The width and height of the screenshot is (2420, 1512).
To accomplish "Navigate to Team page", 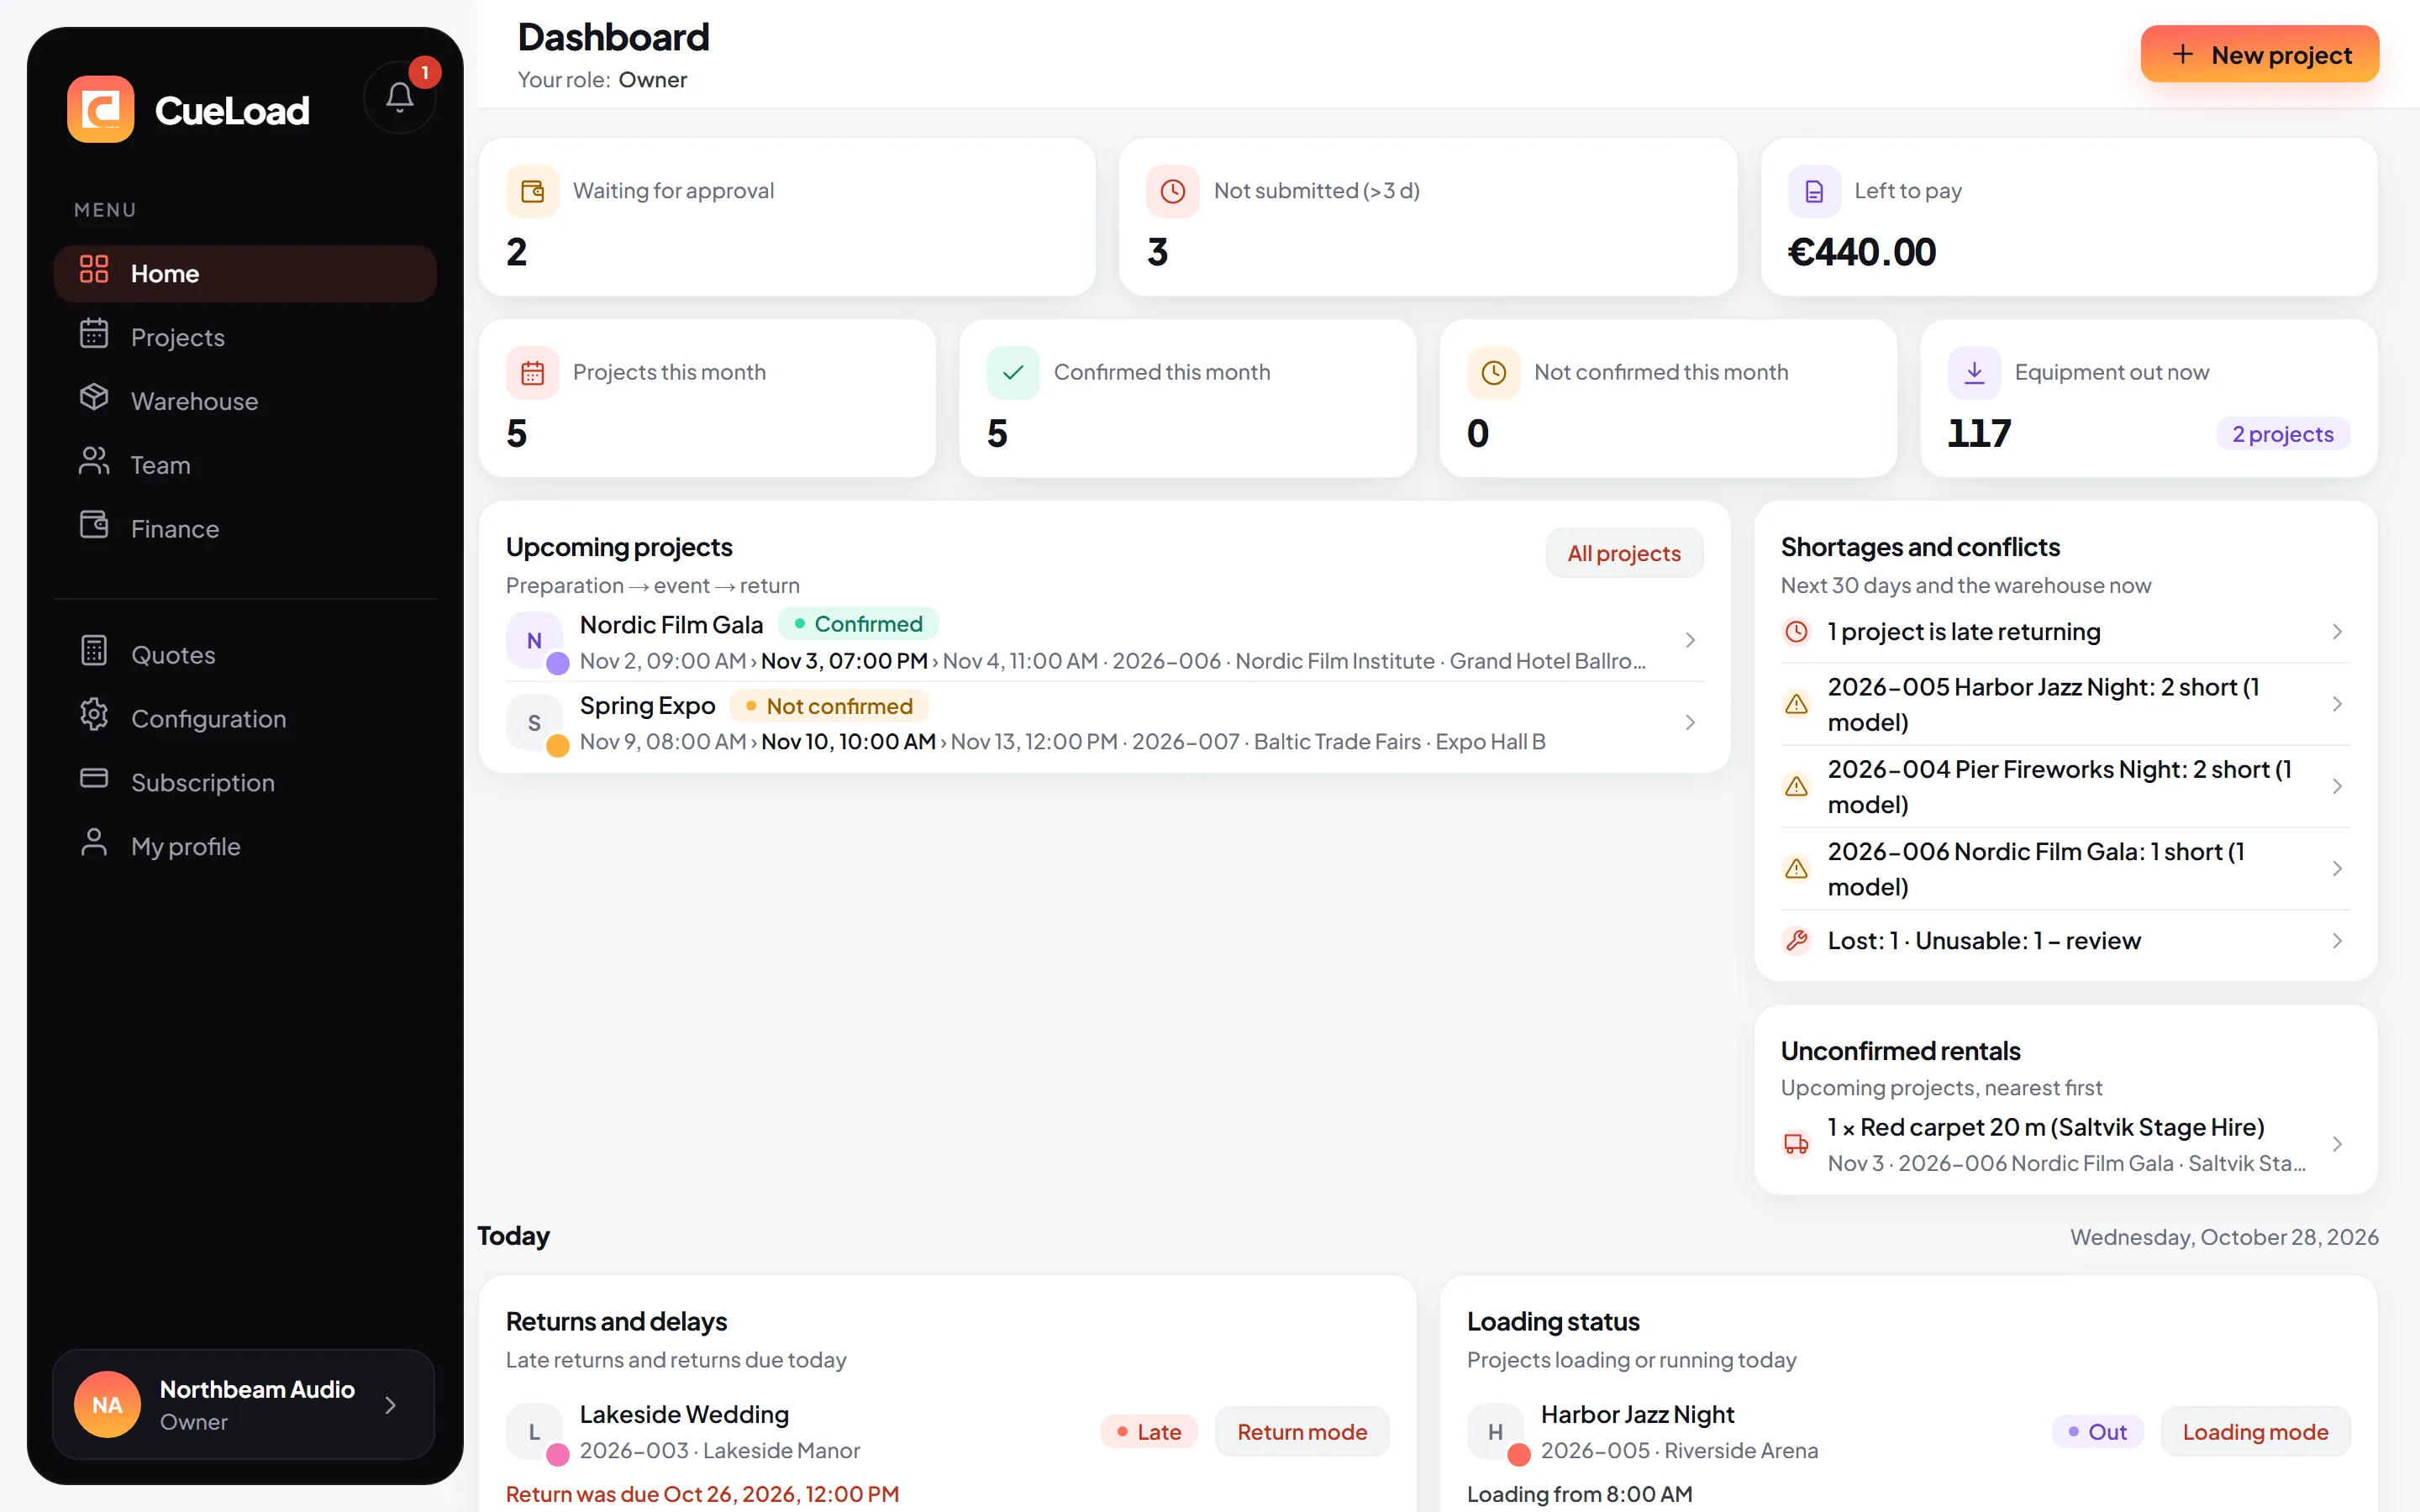I will tap(245, 465).
